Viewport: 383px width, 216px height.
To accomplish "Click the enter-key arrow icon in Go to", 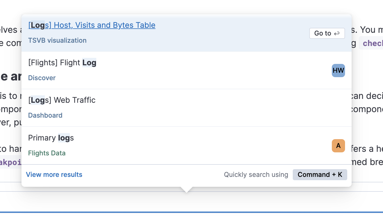I will [x=337, y=33].
